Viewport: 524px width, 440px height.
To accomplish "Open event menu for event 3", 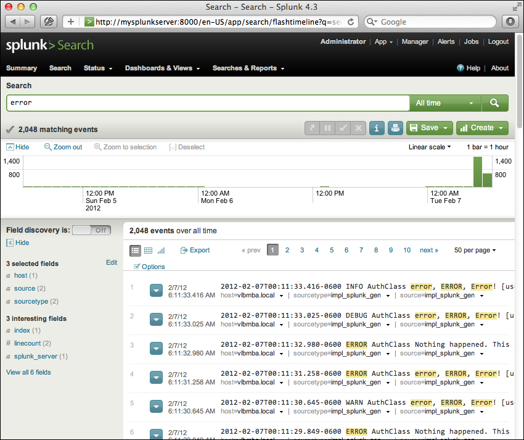I will [x=156, y=348].
